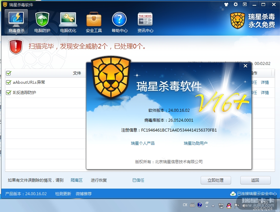This screenshot has width=280, height=212.
Task: Click the 产品版本：24.00.16.02 status text
Action: point(26,194)
